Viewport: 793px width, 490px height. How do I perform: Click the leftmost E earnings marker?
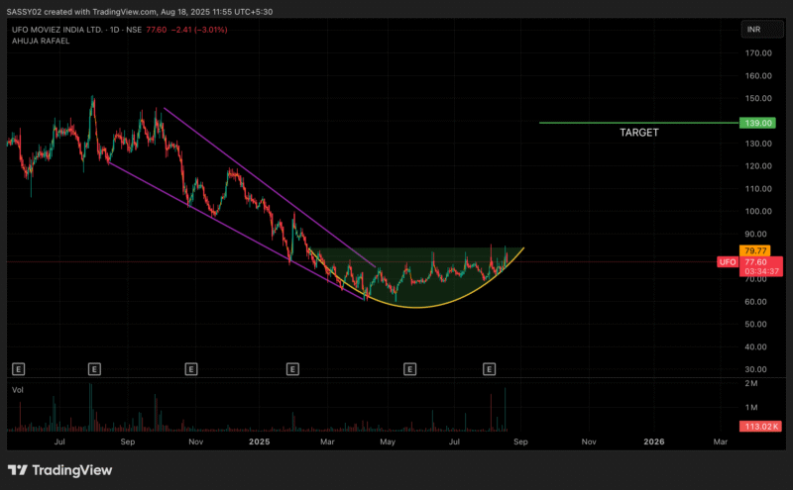[18, 369]
